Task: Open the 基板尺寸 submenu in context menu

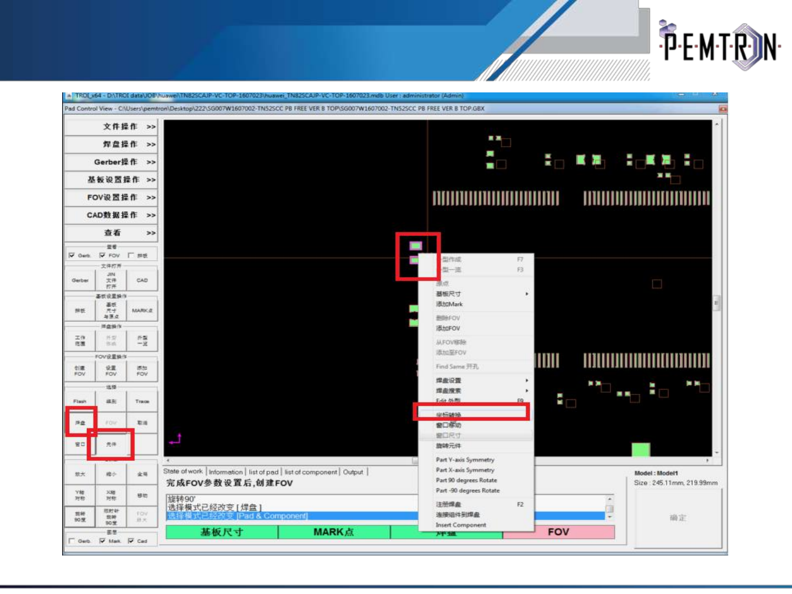Action: tap(476, 294)
